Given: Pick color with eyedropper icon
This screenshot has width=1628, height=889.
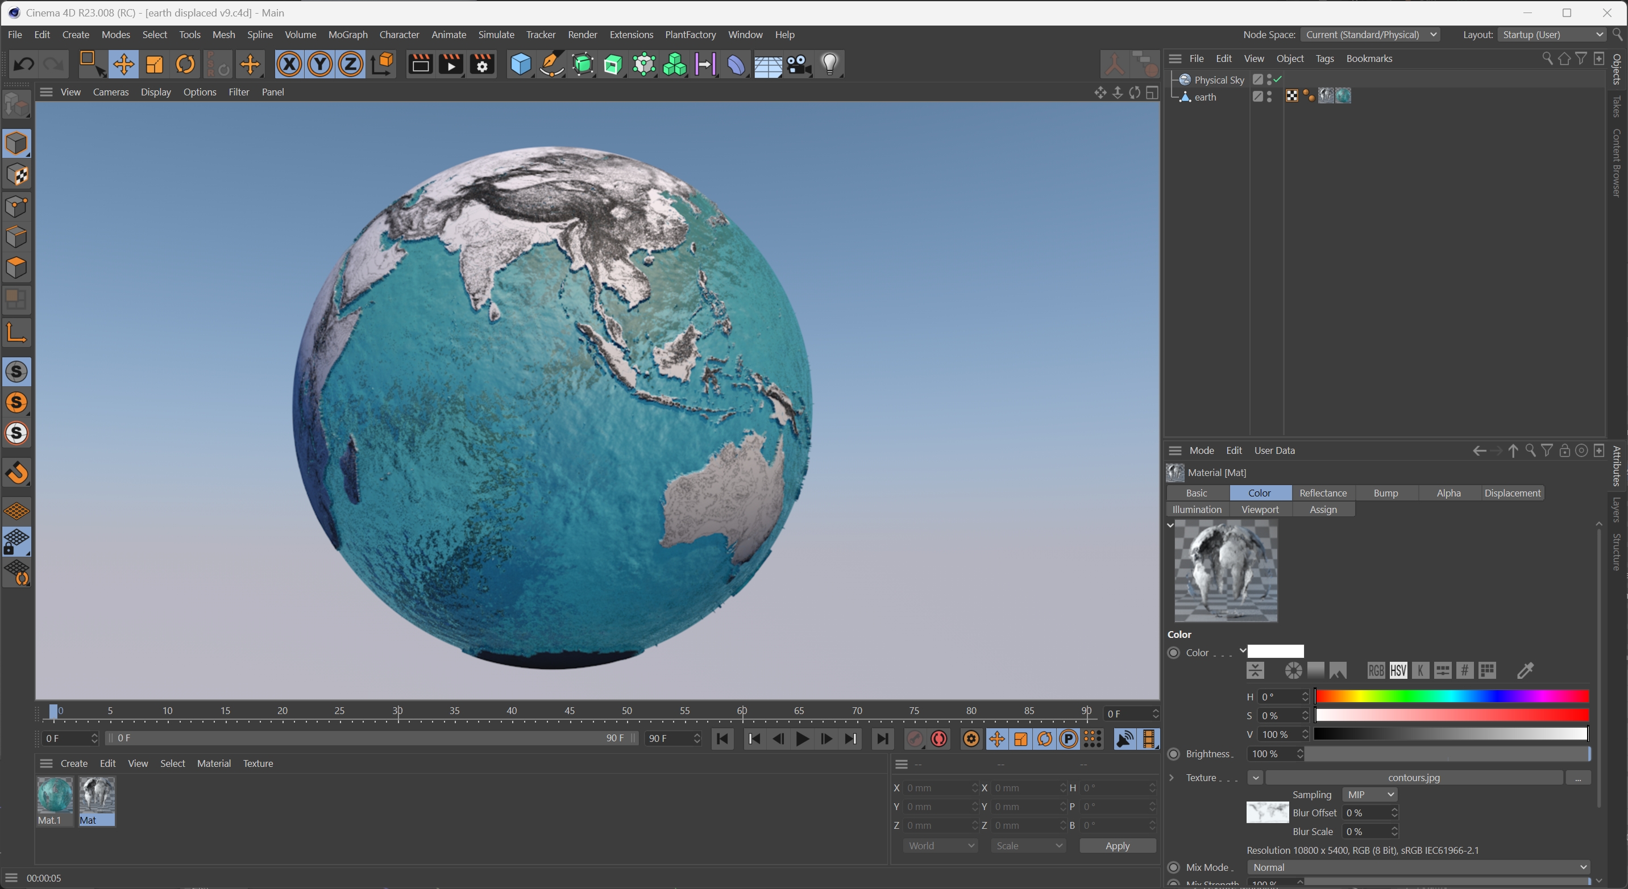Looking at the screenshot, I should [1525, 670].
